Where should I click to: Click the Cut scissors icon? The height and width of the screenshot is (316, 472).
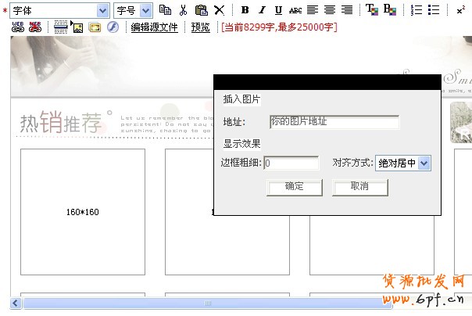point(183,10)
